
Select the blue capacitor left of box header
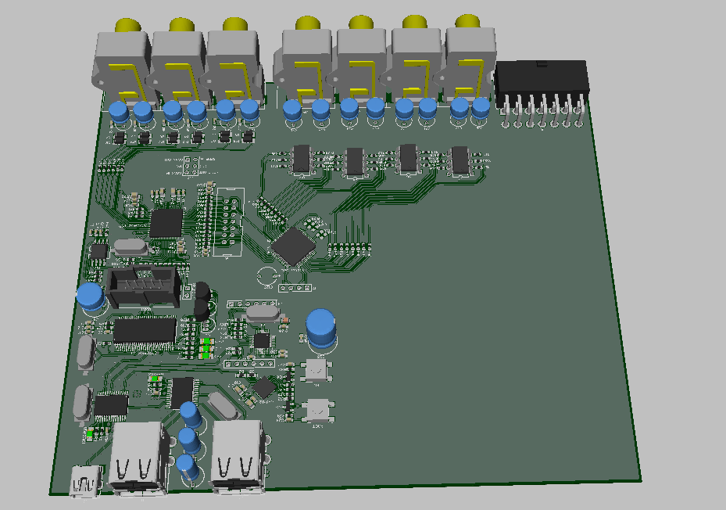tap(91, 300)
